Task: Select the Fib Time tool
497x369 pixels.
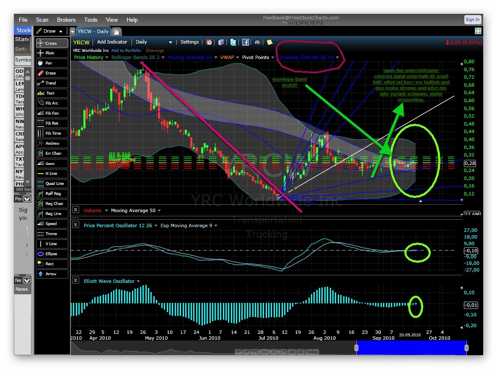Action: pyautogui.click(x=52, y=133)
